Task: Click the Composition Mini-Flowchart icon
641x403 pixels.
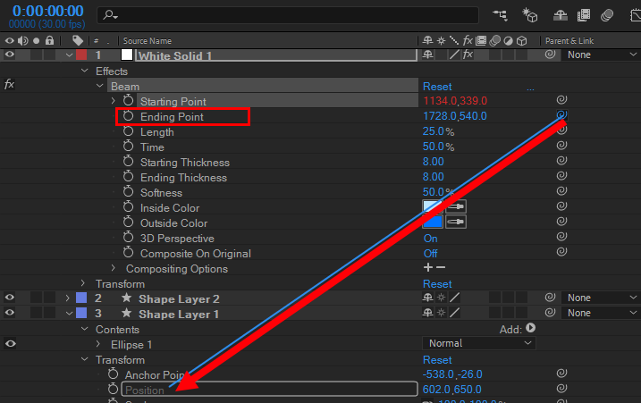Action: [x=500, y=15]
